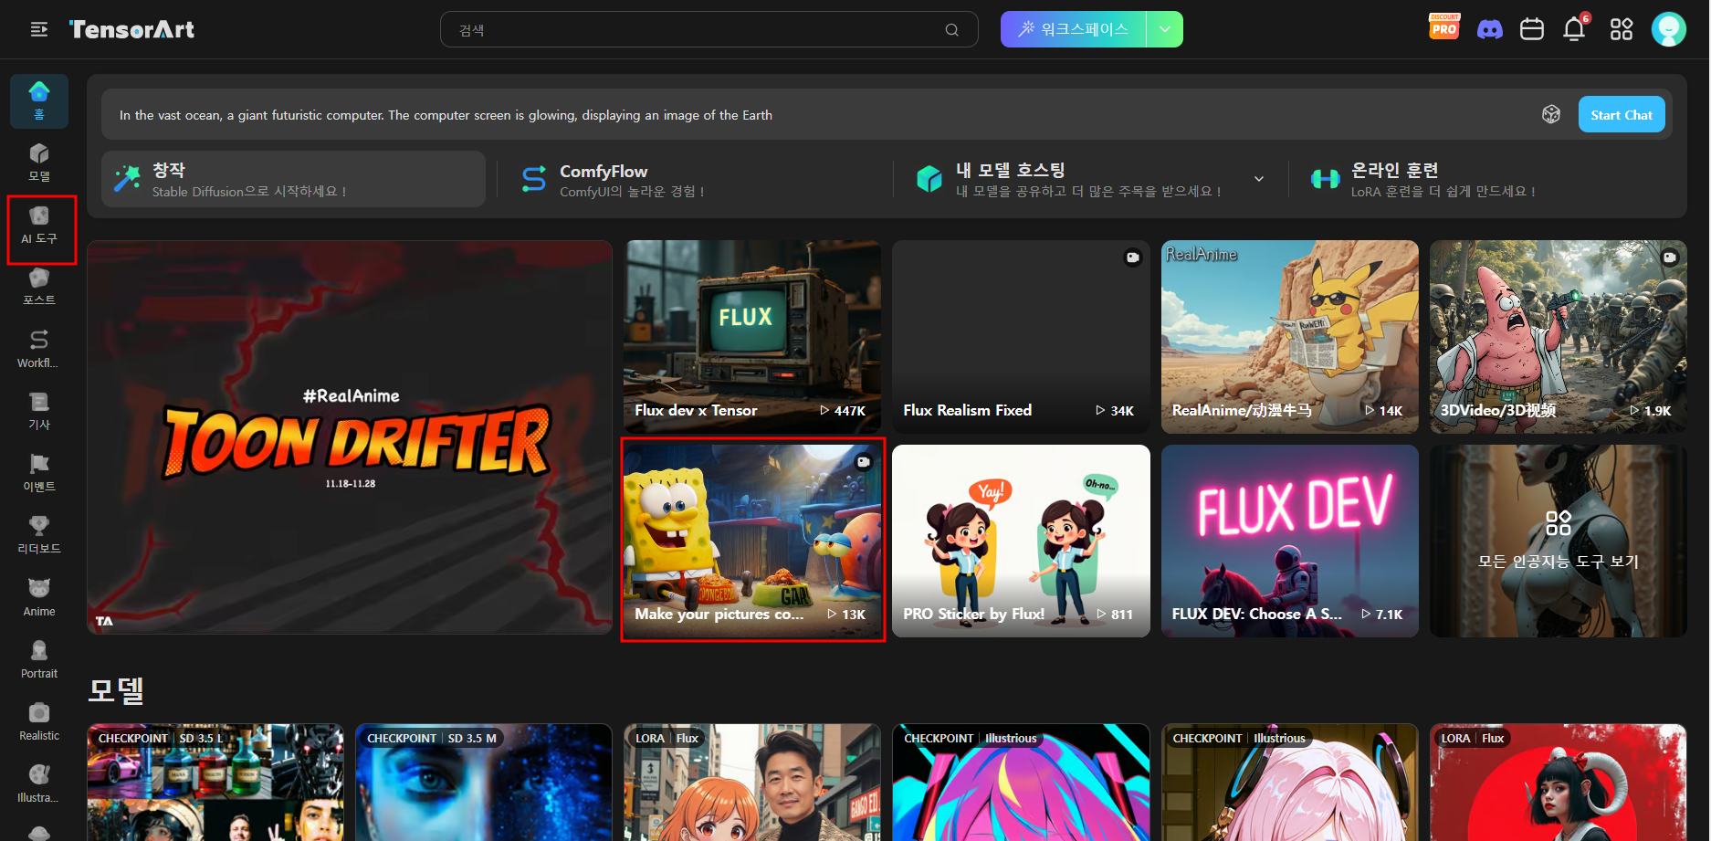Viewport: 1711px width, 841px height.
Task: Open Workflow in the sidebar
Action: coord(39,349)
